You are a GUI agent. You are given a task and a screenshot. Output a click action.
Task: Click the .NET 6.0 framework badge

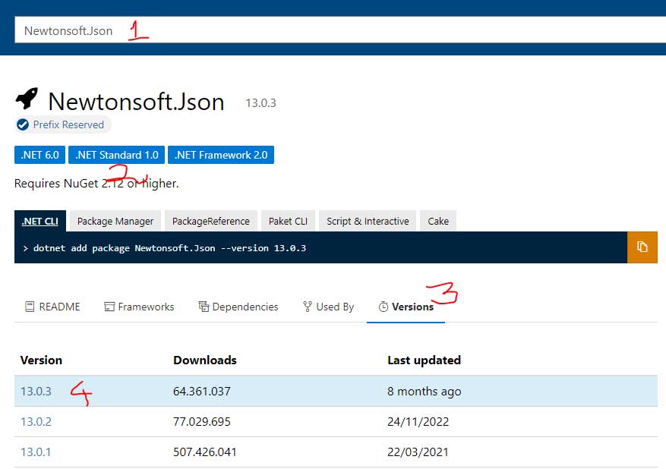tap(40, 155)
